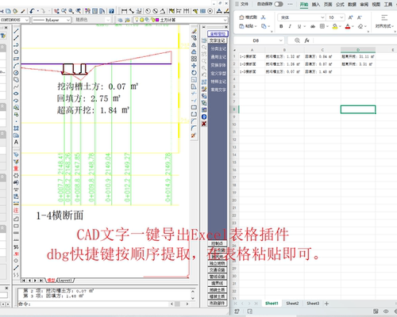The height and width of the screenshot is (317, 397).
Task: Click Italic in the spreadsheet ribbon
Action: click(x=290, y=26)
